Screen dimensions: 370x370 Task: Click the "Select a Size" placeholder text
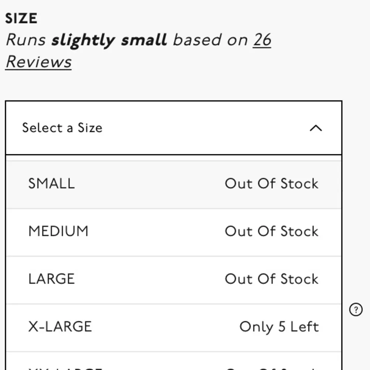point(62,128)
